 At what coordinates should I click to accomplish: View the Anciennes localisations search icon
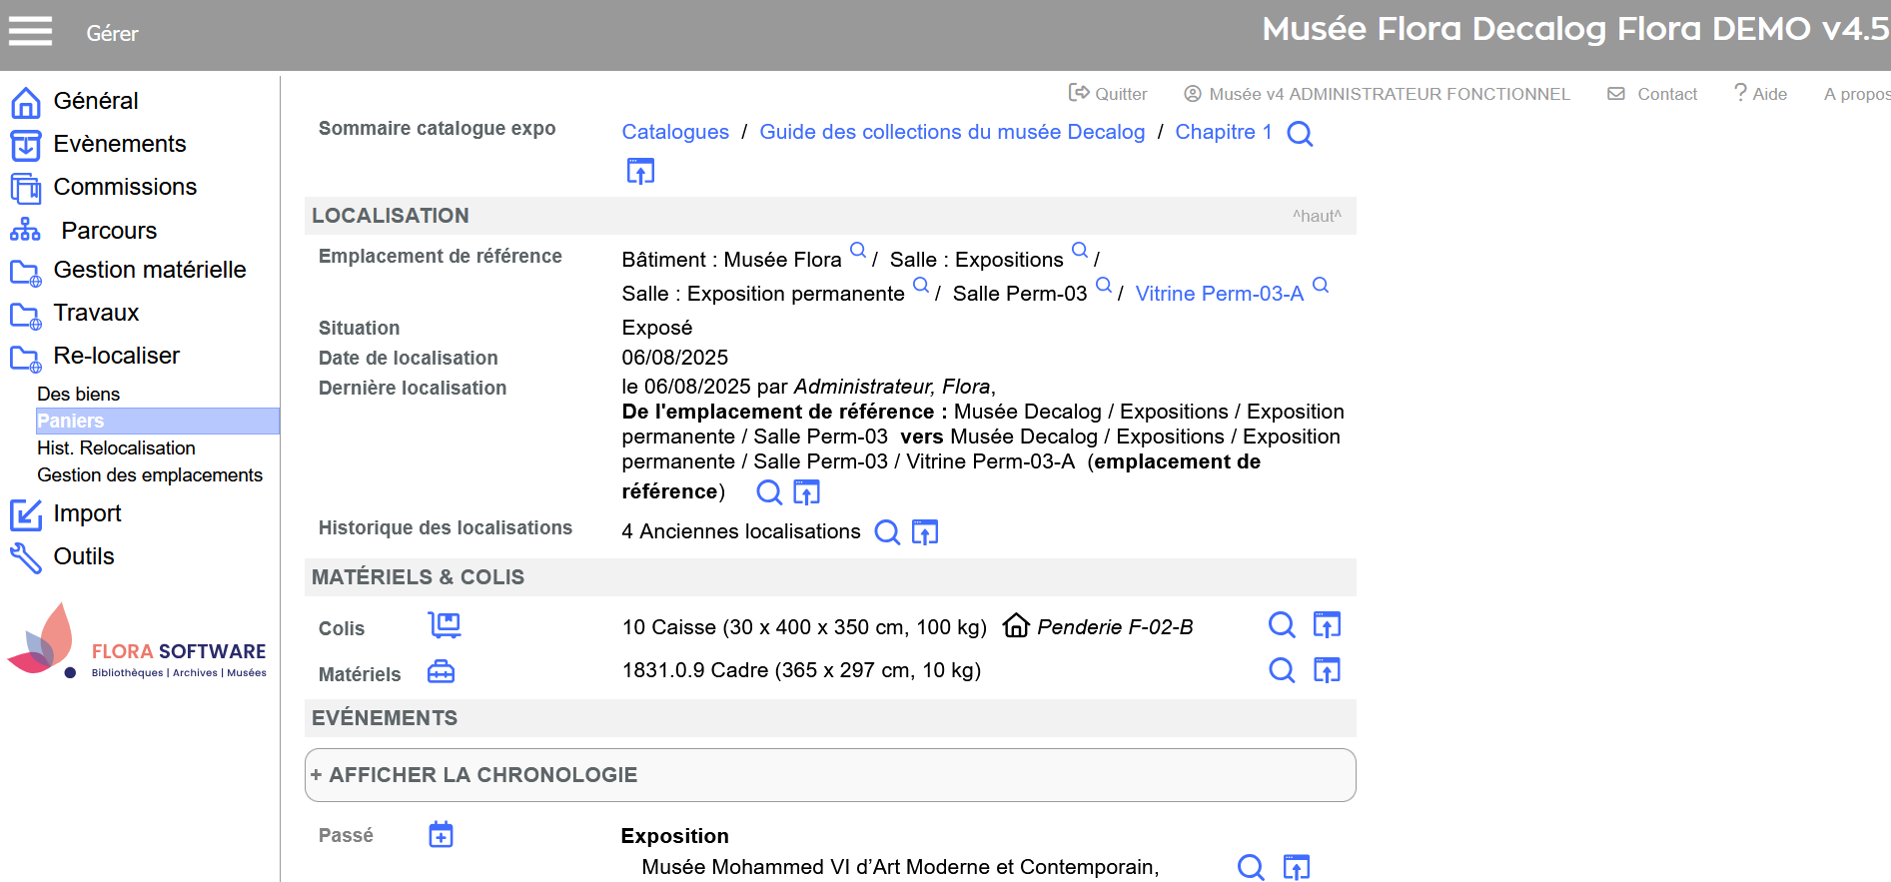click(887, 532)
